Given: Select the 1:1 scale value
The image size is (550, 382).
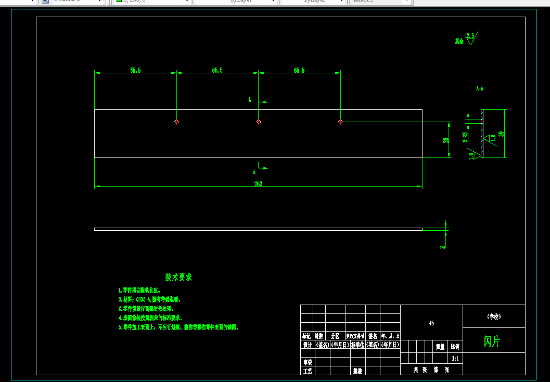Looking at the screenshot, I should [455, 359].
